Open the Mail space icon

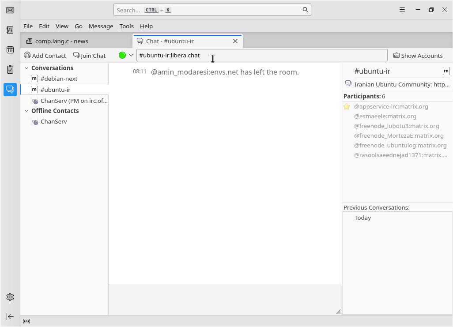coord(10,10)
